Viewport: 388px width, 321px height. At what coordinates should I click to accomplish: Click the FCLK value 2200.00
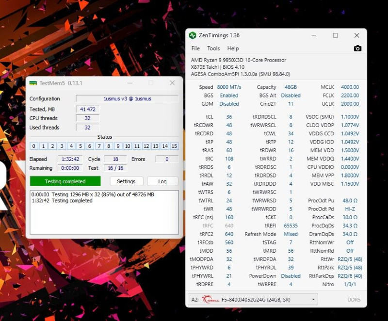coord(350,96)
